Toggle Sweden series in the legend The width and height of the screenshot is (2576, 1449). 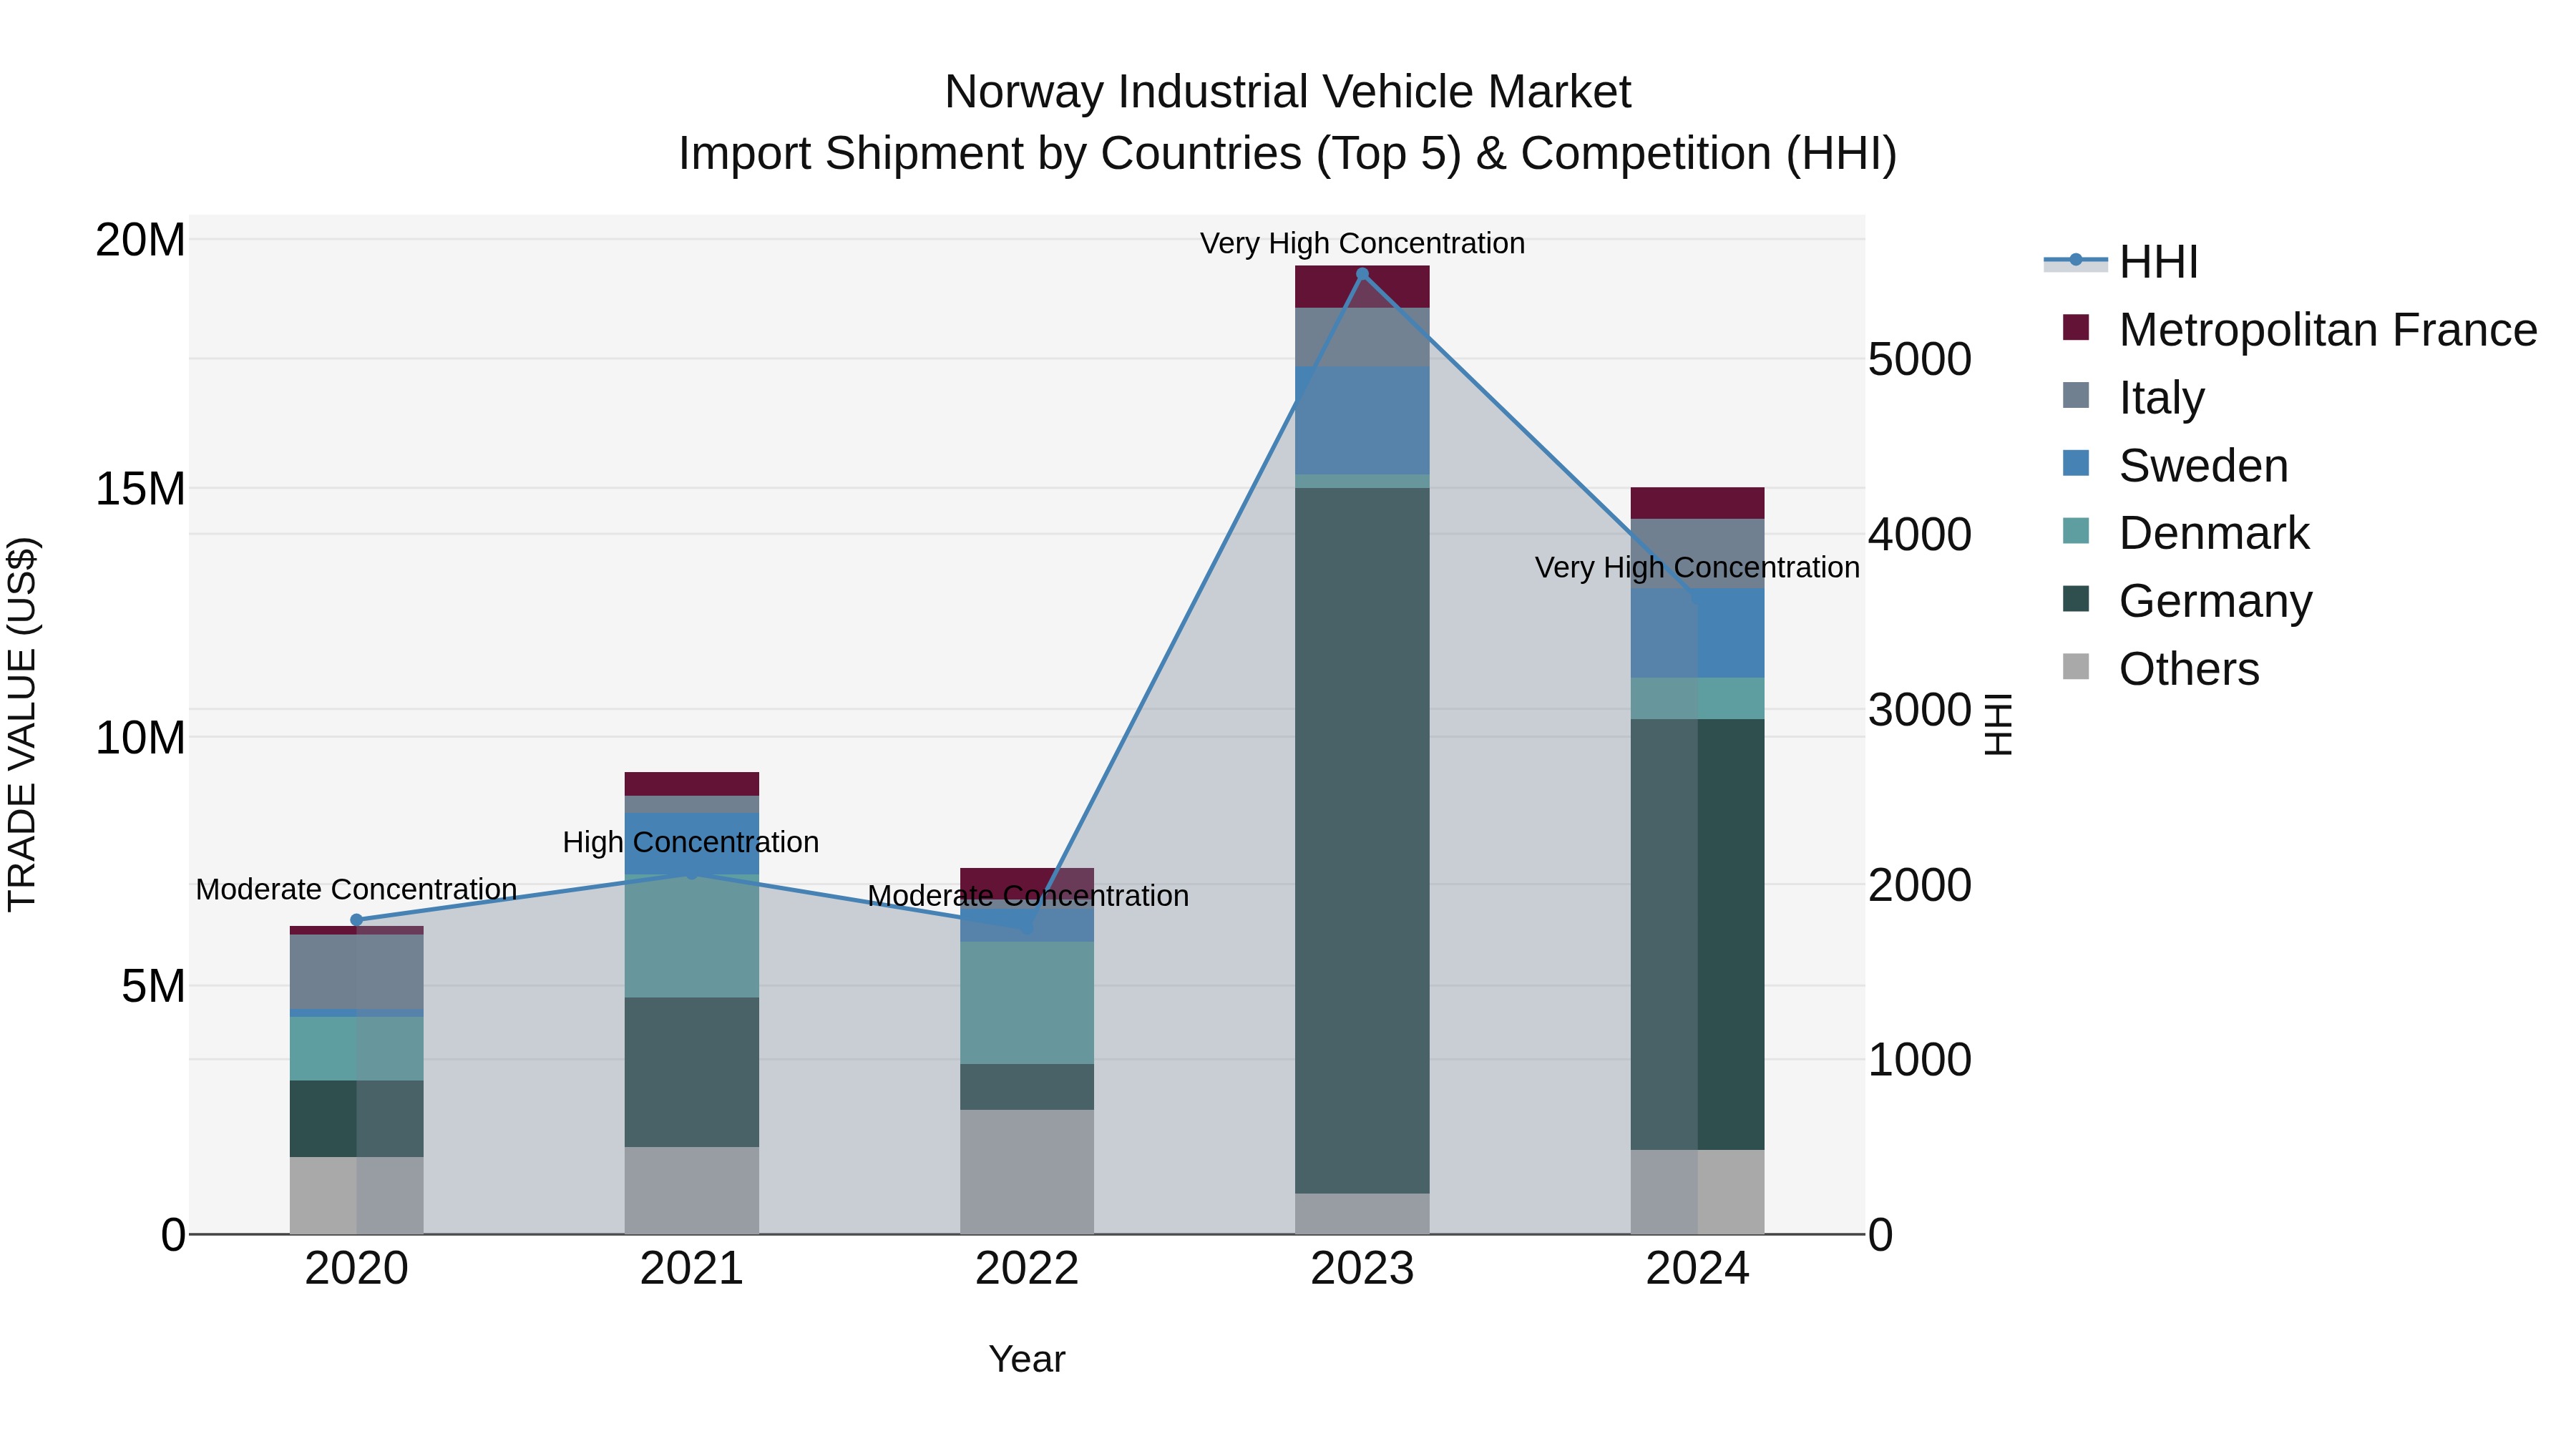tap(2174, 465)
